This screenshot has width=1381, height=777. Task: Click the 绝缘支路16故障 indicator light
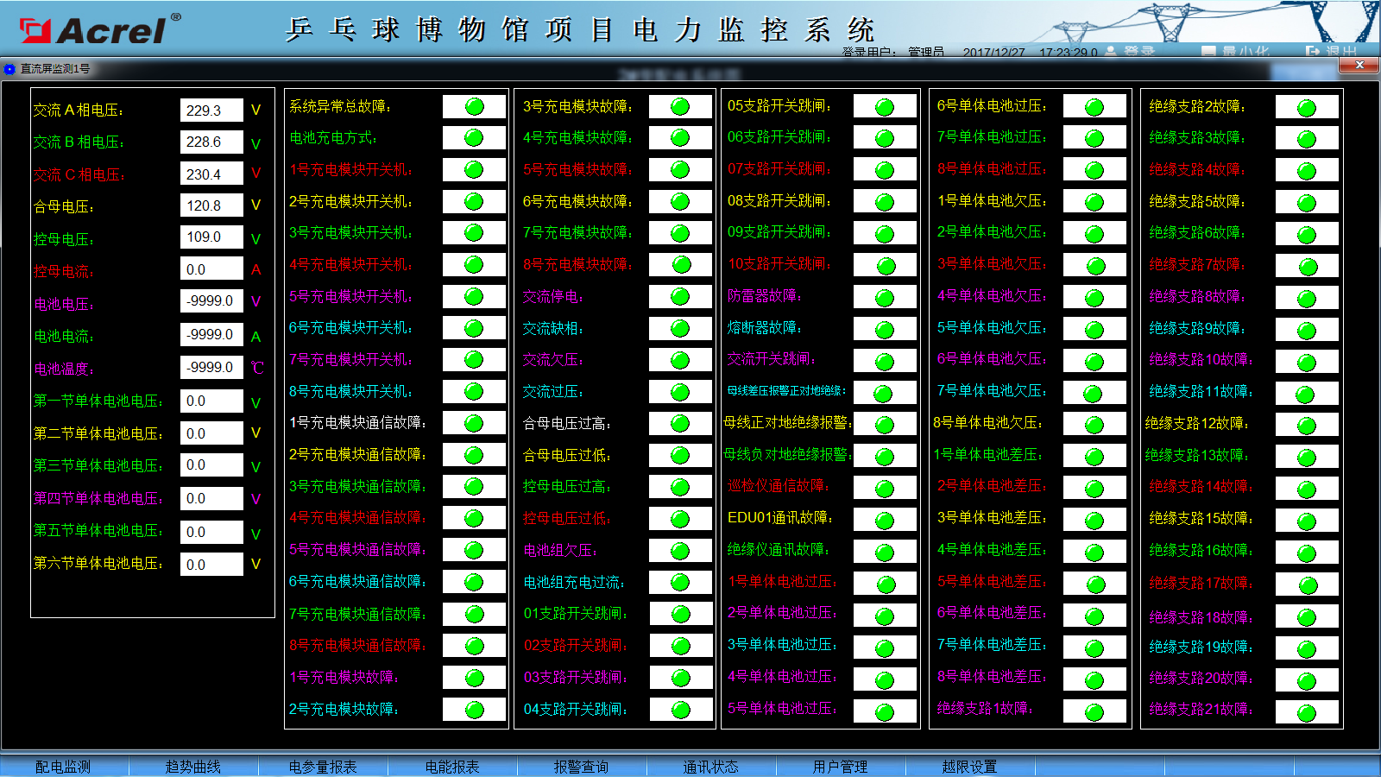[1308, 553]
